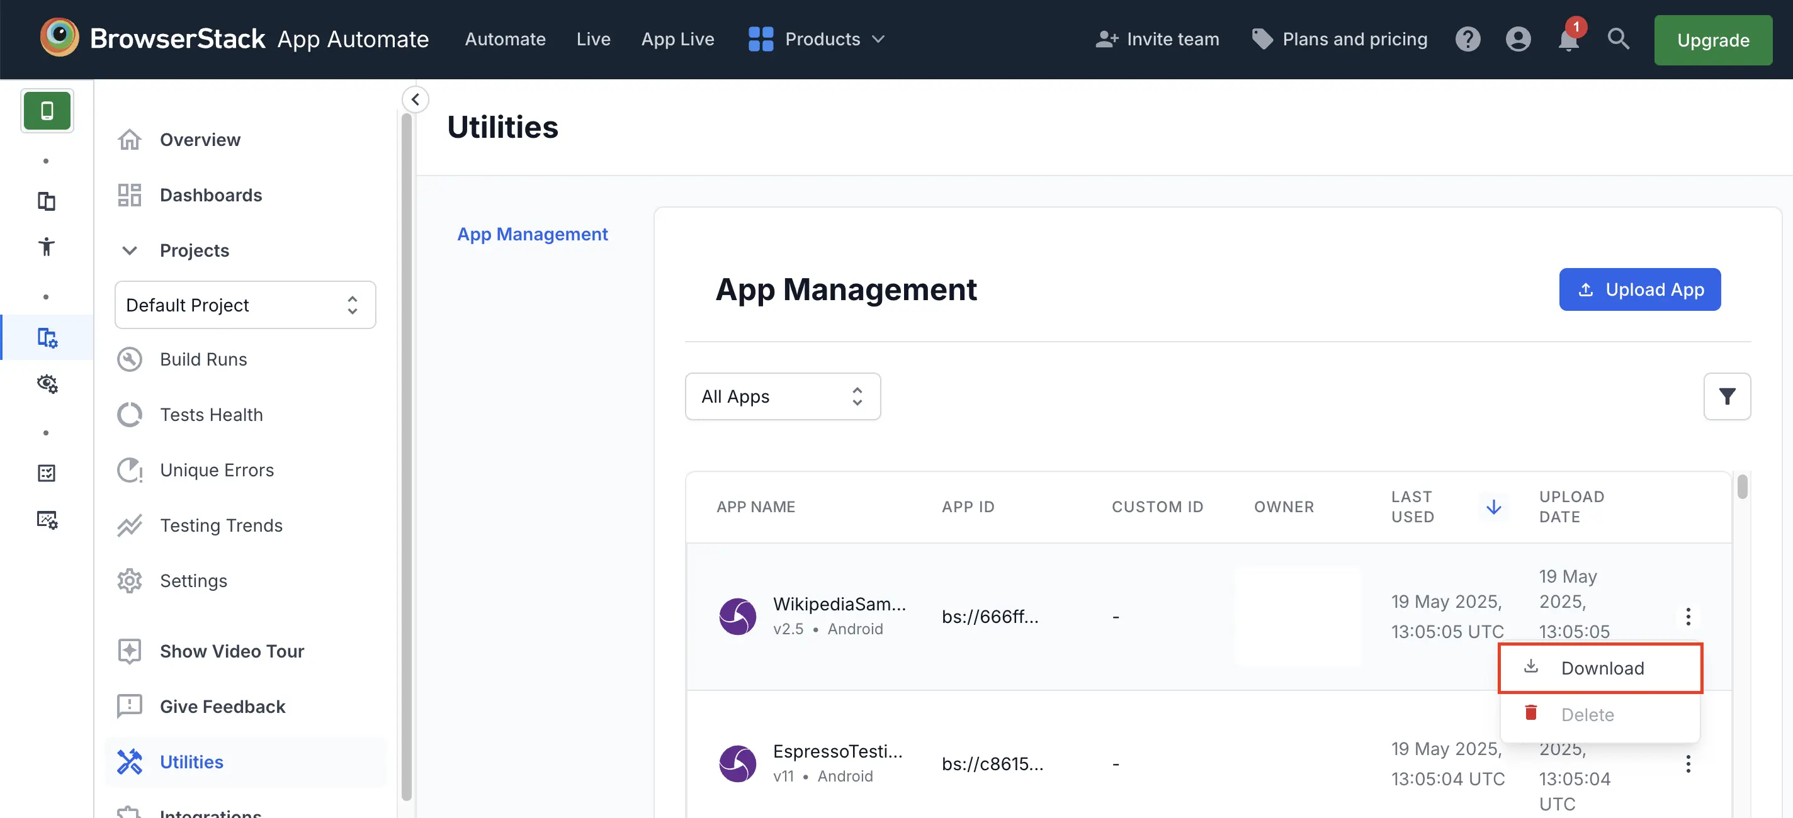
Task: Open the help question mark icon
Action: tap(1468, 39)
